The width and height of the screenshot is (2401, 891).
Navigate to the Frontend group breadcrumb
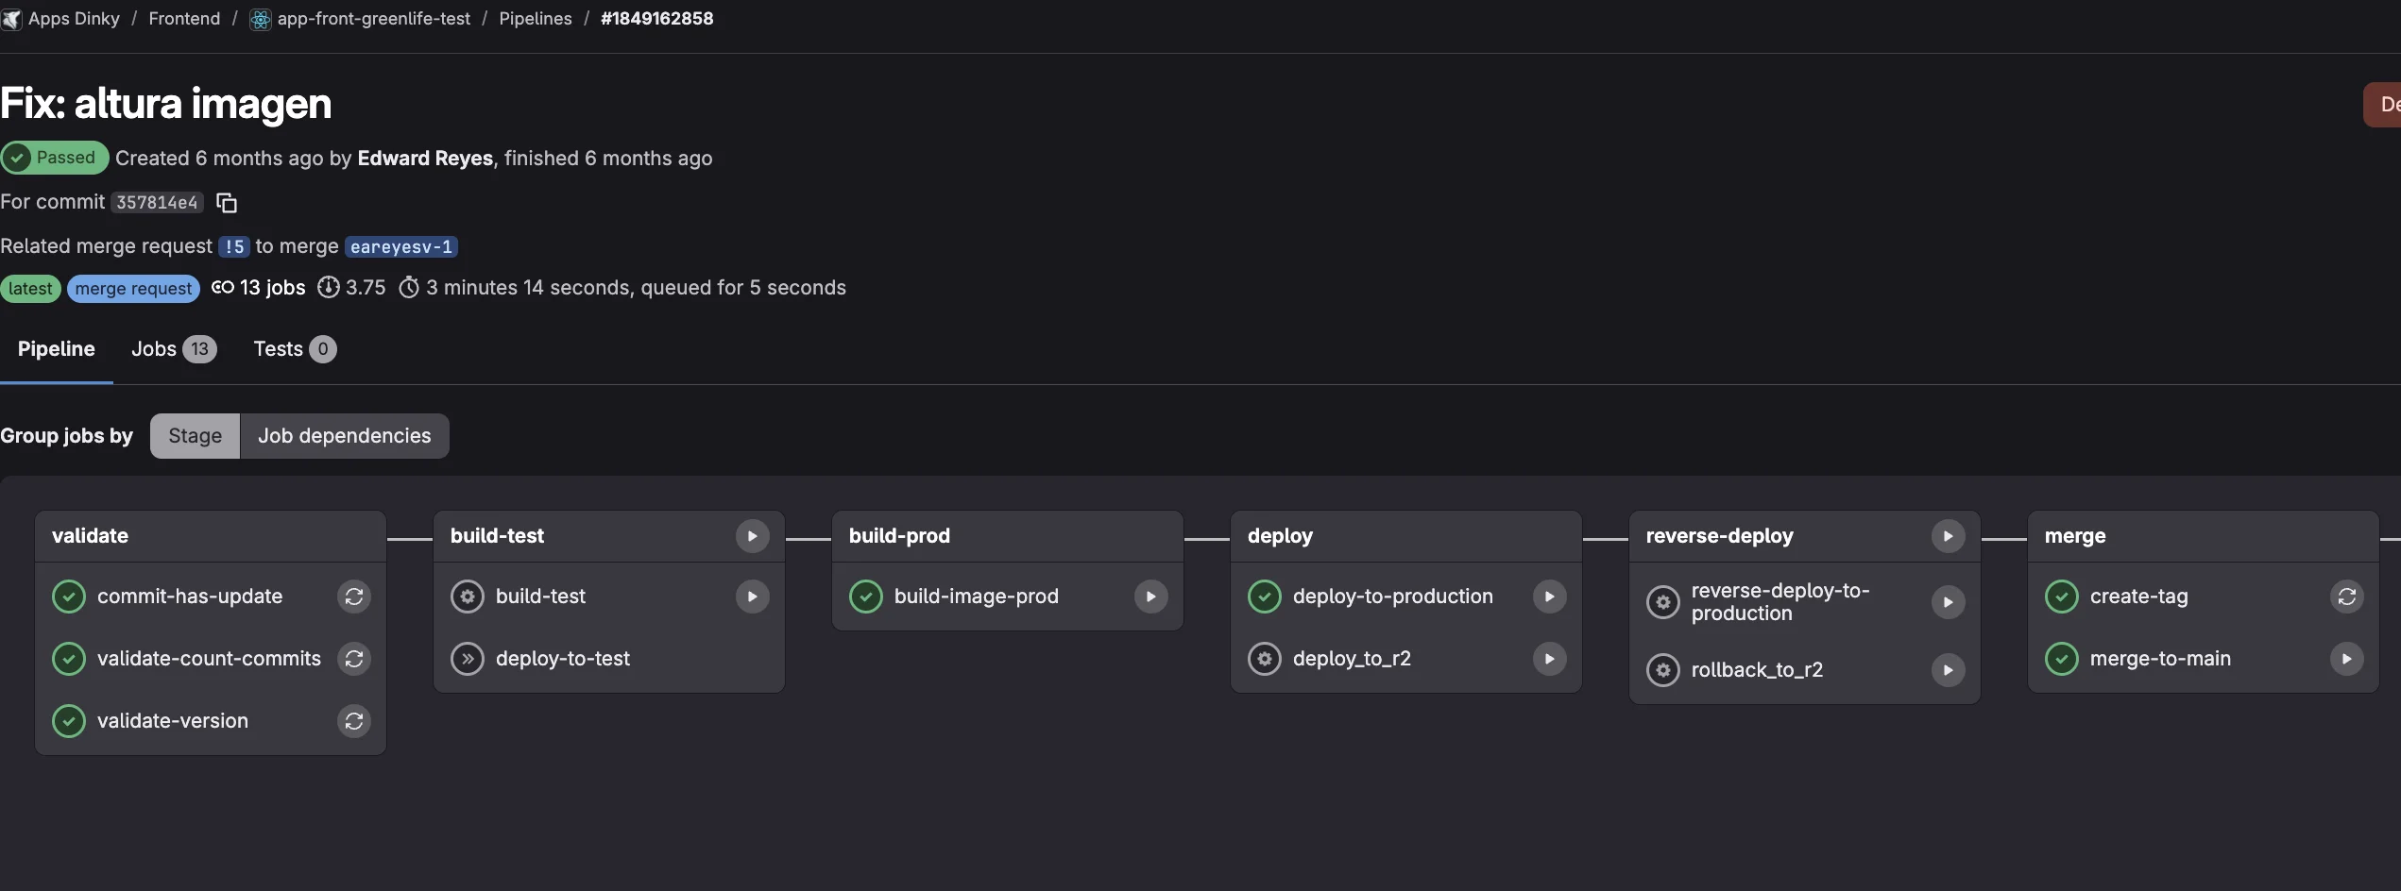[183, 18]
